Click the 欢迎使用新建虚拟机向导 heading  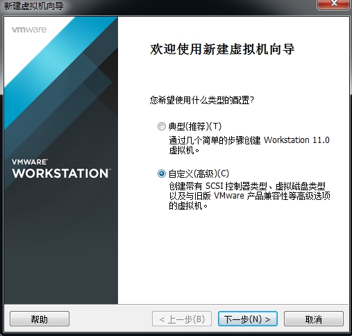point(222,49)
